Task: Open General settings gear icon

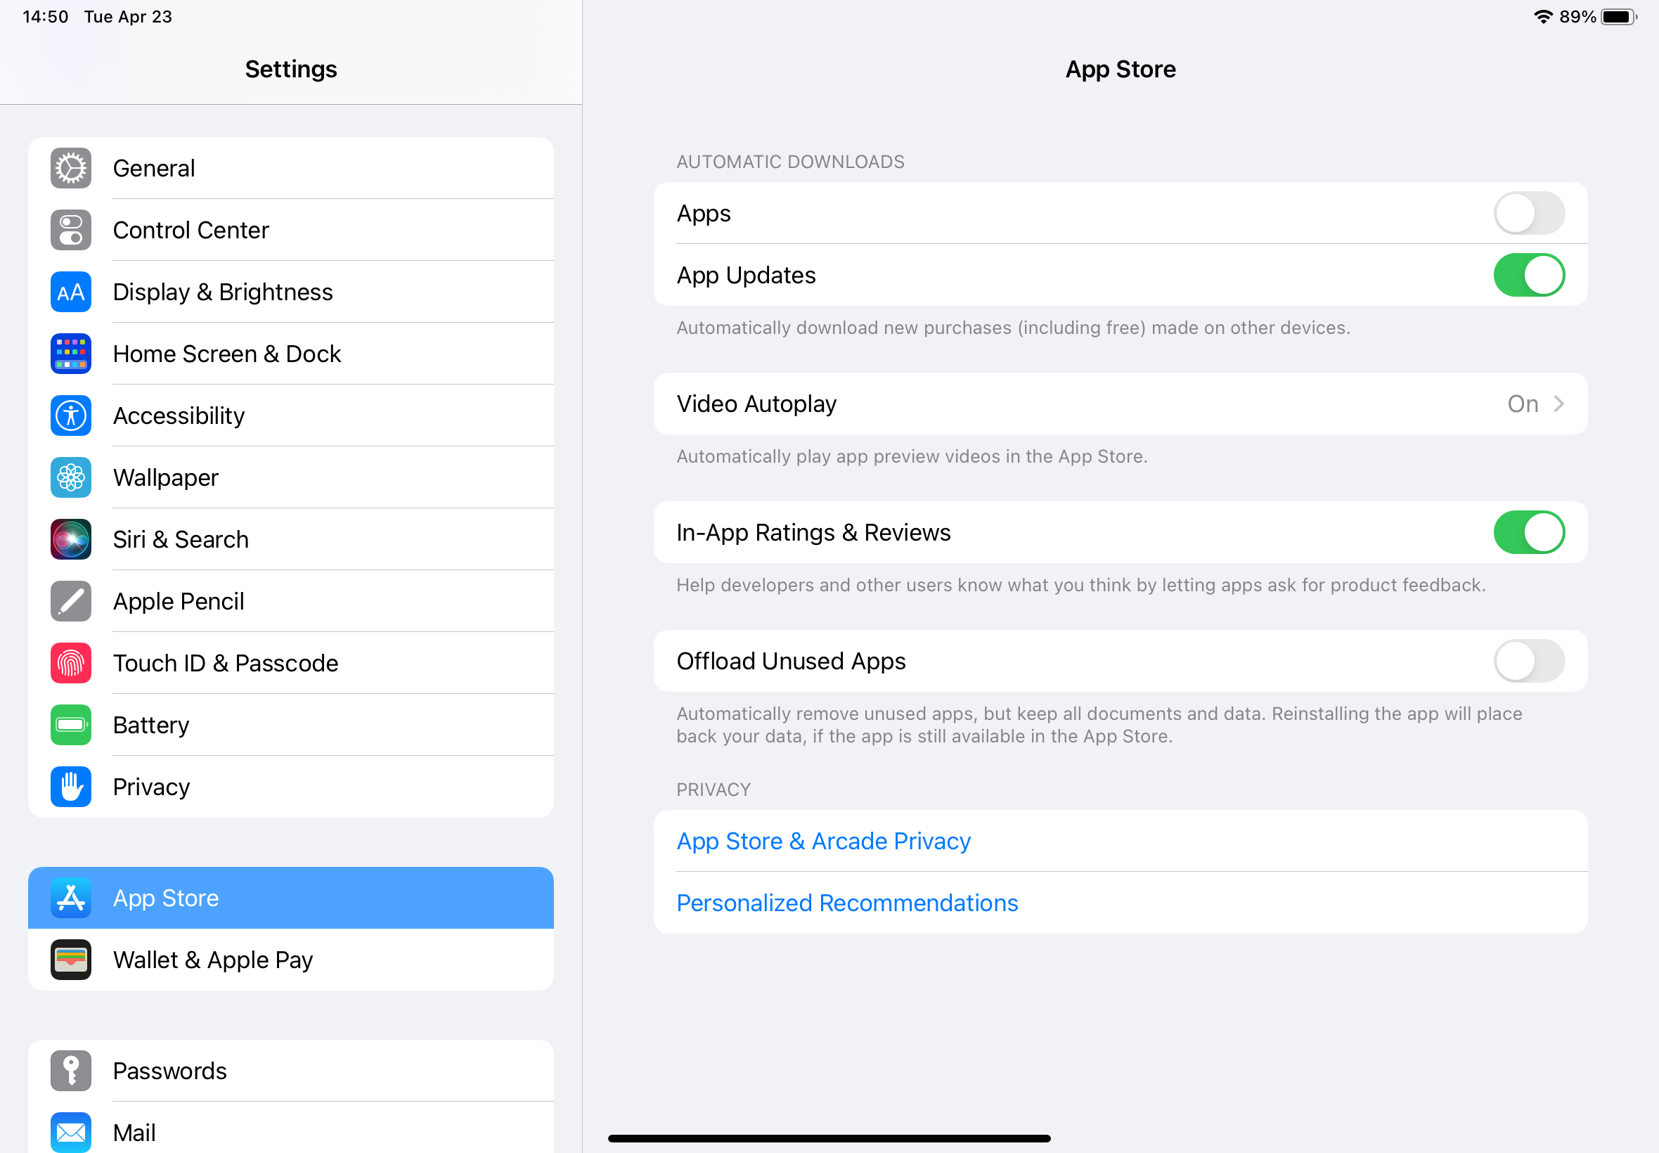Action: [71, 168]
